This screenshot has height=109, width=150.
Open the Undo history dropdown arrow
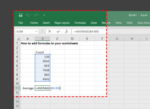[x=30, y=15]
